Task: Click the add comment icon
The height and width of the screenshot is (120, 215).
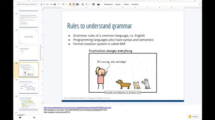Action: coord(93,4)
